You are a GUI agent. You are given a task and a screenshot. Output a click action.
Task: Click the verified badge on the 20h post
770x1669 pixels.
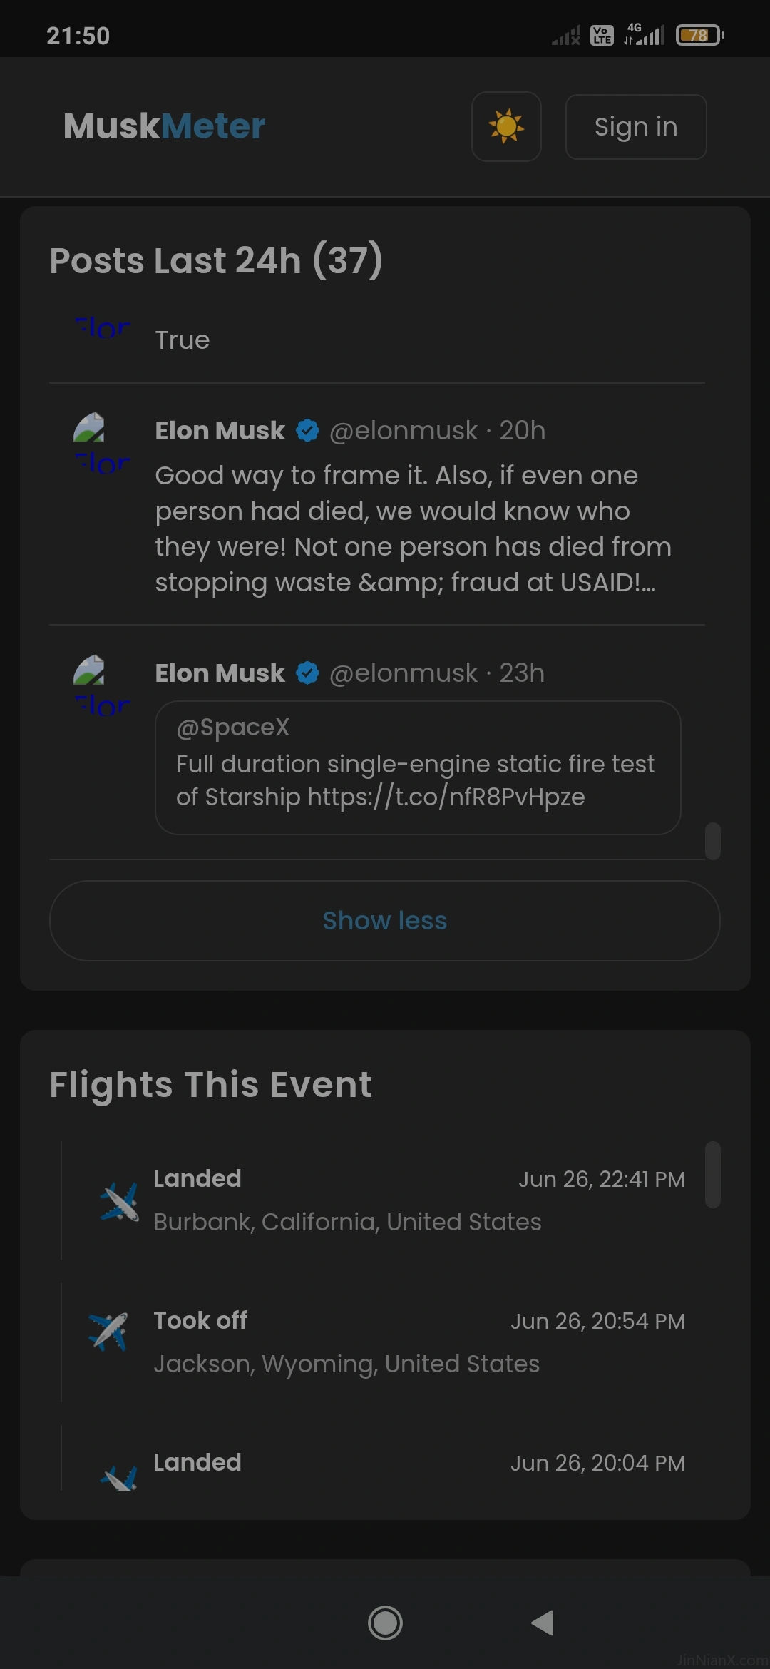tap(307, 431)
